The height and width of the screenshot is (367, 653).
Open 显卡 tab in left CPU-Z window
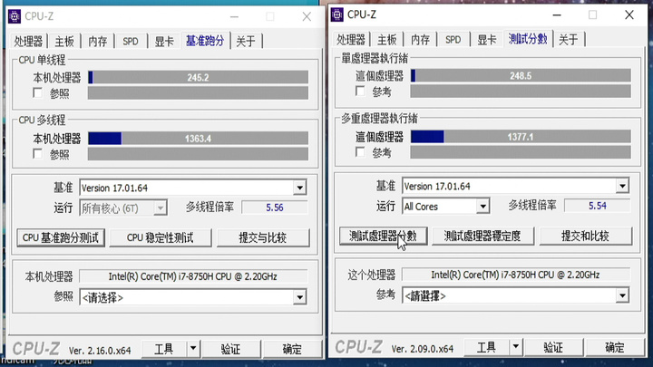[x=164, y=41]
